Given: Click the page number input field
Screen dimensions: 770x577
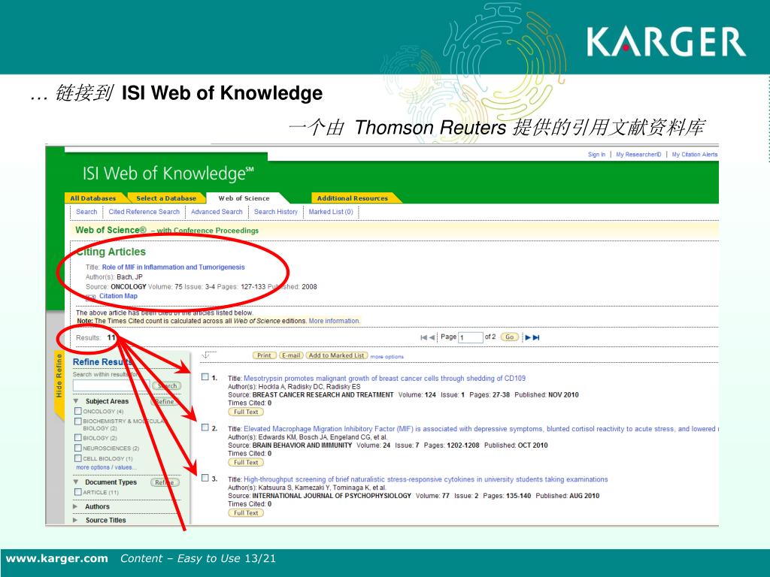Looking at the screenshot, I should click(x=471, y=337).
